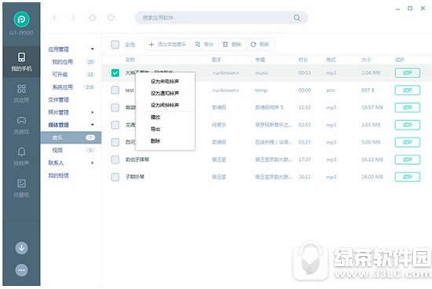Image resolution: width=432 pixels, height=289 pixels.
Task: Preview the 10.57 MB song
Action: (407, 108)
